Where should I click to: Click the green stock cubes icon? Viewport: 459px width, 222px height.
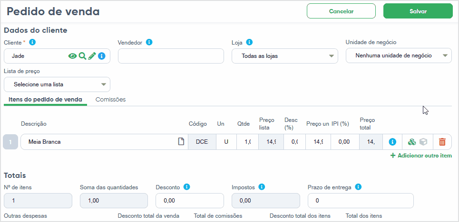click(x=412, y=142)
